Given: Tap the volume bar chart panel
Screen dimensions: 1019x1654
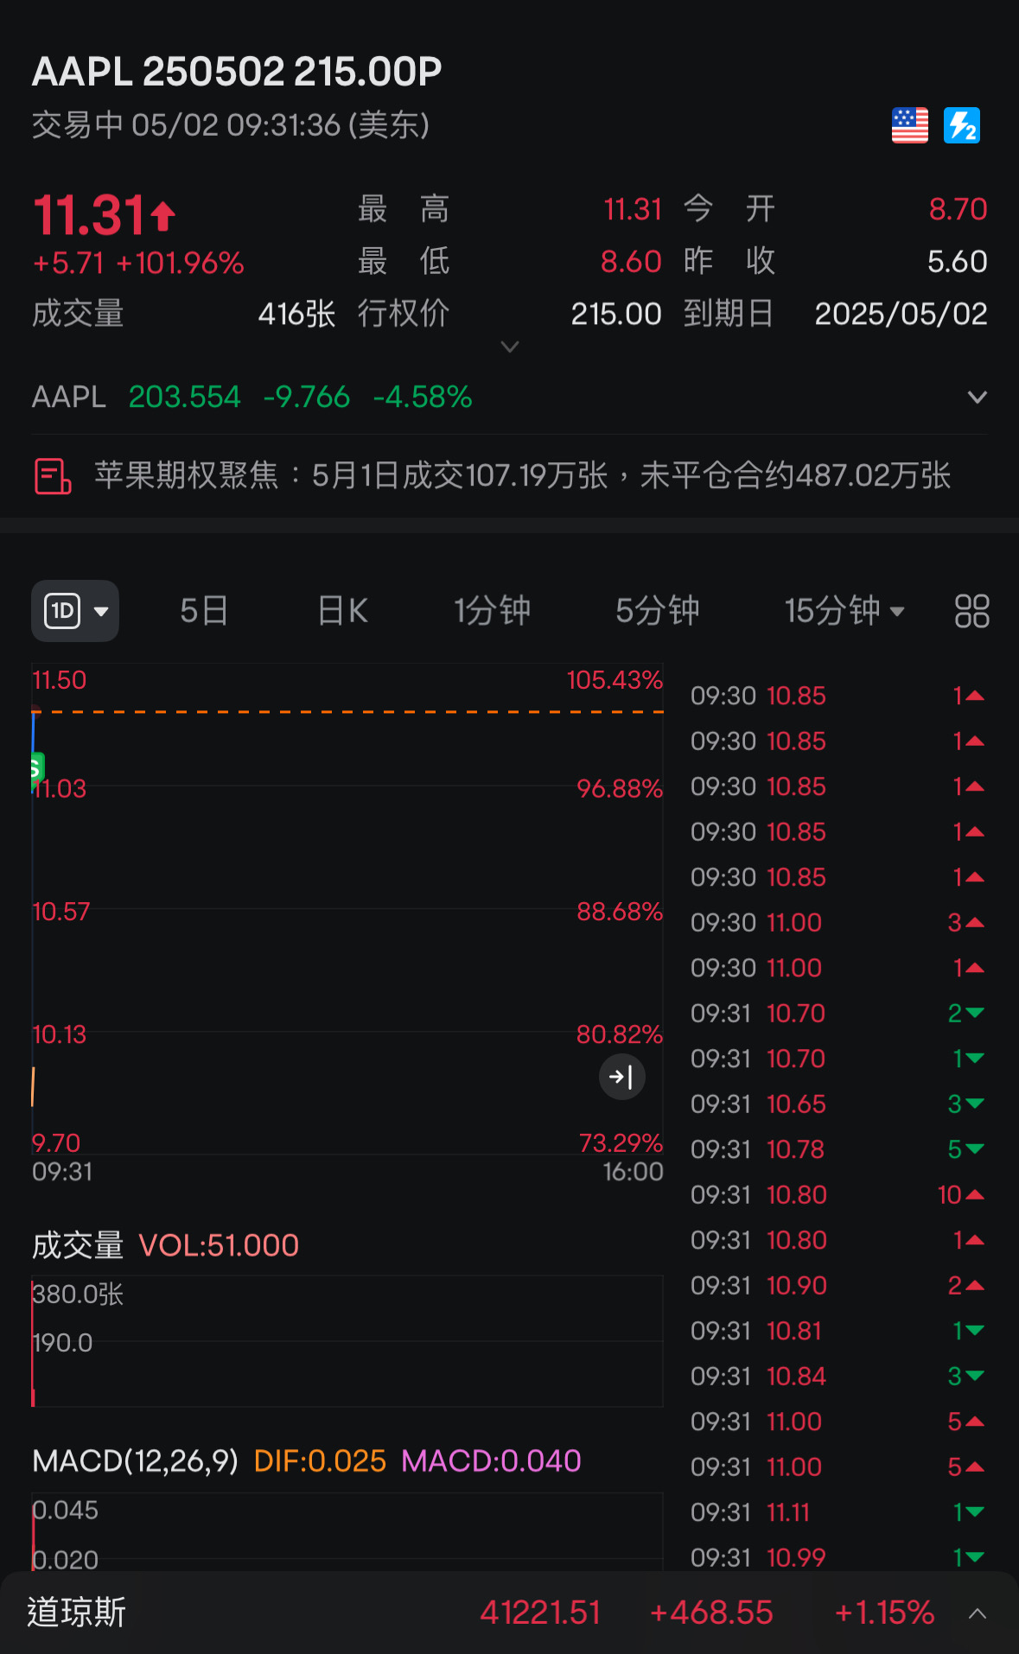Looking at the screenshot, I should click(x=347, y=1341).
